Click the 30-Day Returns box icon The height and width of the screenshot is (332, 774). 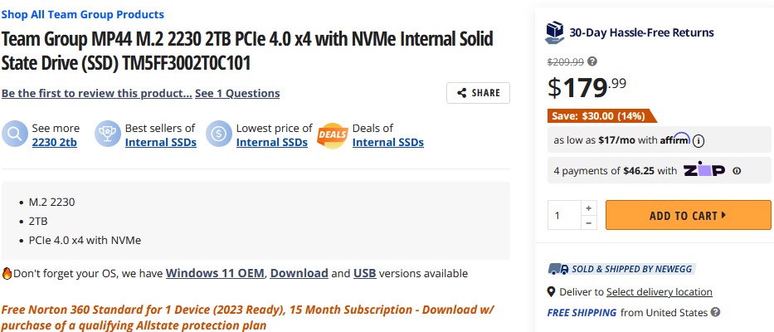(555, 32)
